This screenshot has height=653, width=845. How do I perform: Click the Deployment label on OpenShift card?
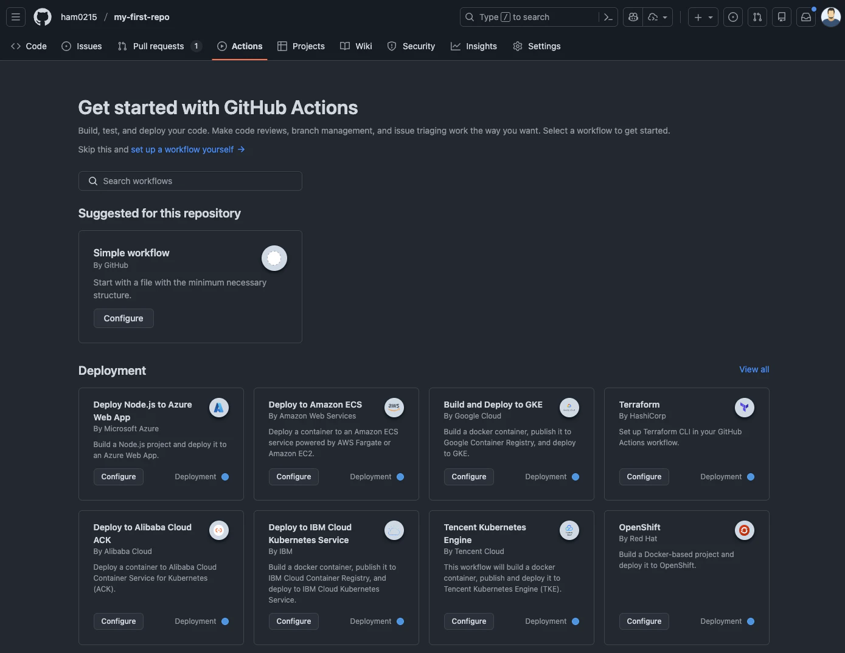[721, 621]
